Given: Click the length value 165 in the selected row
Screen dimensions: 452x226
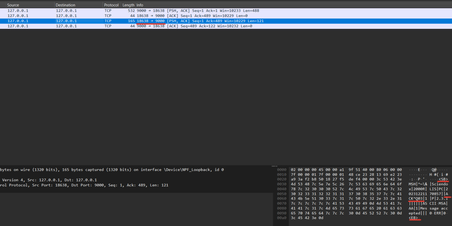Looking at the screenshot, I should coord(131,21).
